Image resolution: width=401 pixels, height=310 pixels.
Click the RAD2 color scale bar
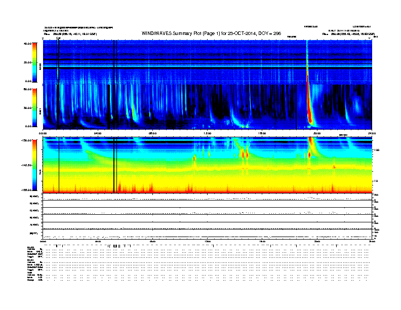[34, 62]
